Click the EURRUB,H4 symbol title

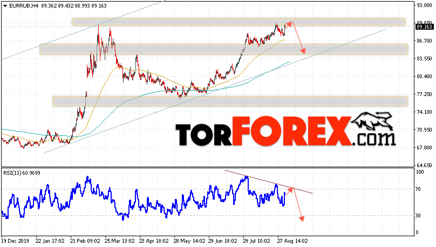(x=24, y=6)
